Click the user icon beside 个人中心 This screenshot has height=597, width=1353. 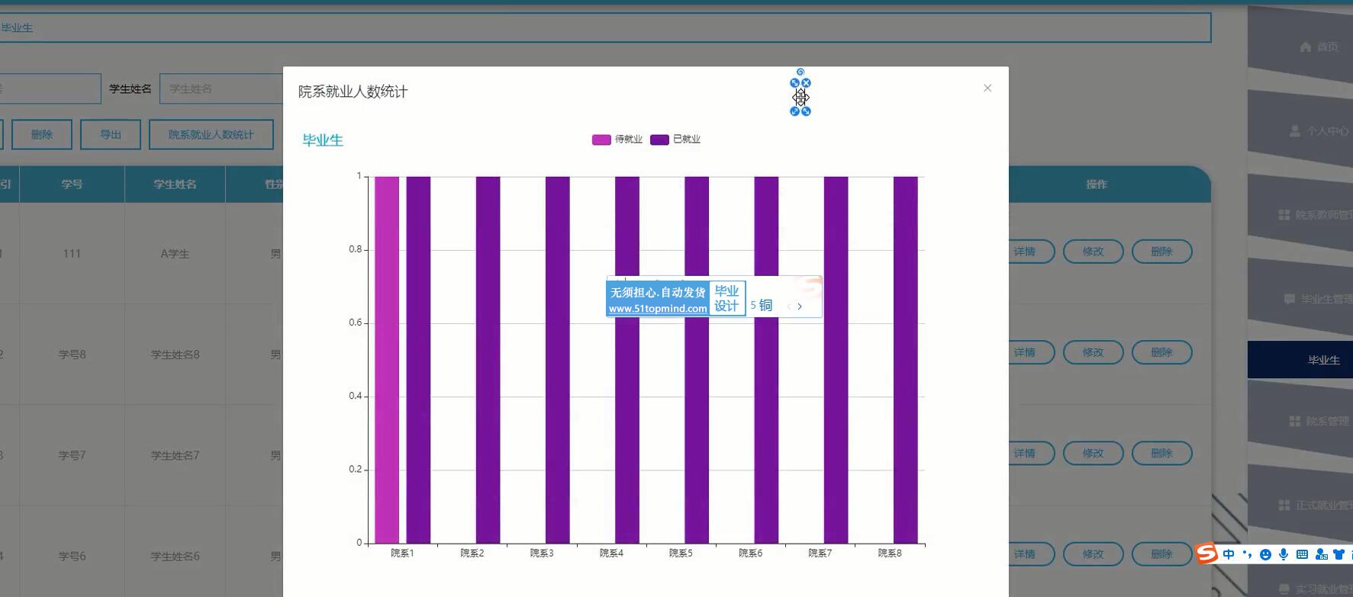[x=1295, y=131]
